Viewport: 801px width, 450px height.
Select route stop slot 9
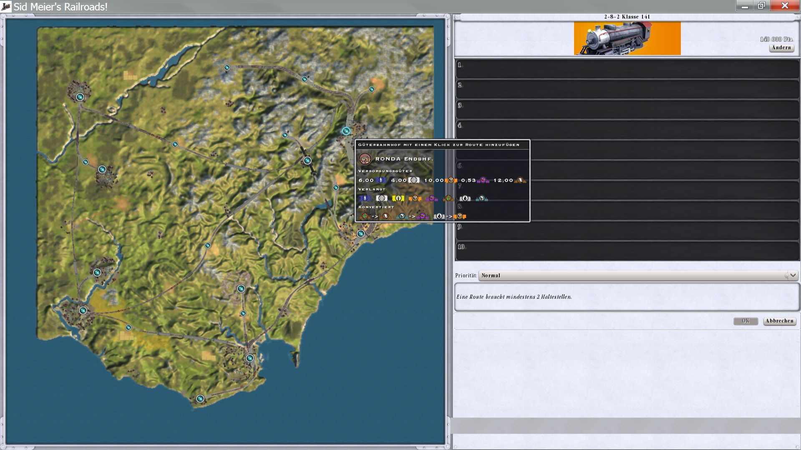[627, 231]
